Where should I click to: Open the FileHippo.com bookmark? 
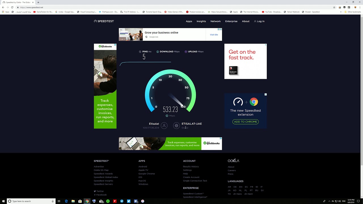pyautogui.click(x=108, y=12)
